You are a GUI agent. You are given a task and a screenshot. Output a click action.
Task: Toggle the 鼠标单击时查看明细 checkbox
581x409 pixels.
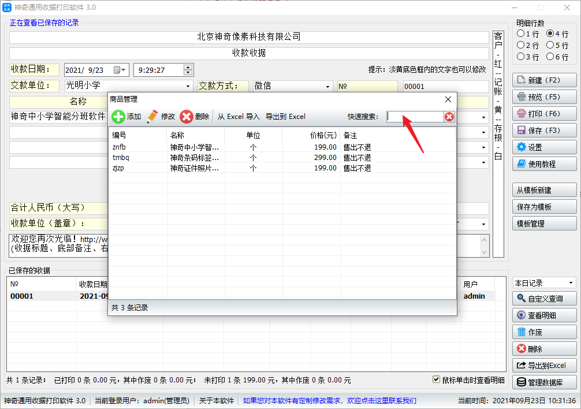point(437,380)
